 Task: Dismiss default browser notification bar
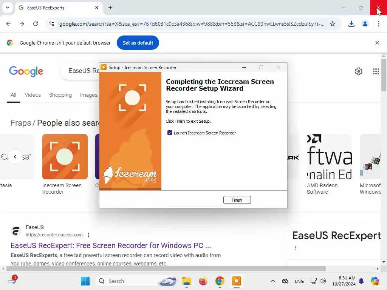pos(377,43)
